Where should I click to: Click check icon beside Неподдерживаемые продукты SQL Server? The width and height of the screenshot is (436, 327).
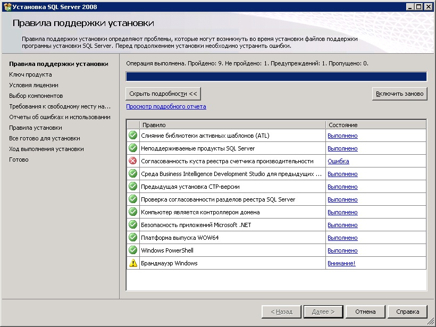pos(133,148)
